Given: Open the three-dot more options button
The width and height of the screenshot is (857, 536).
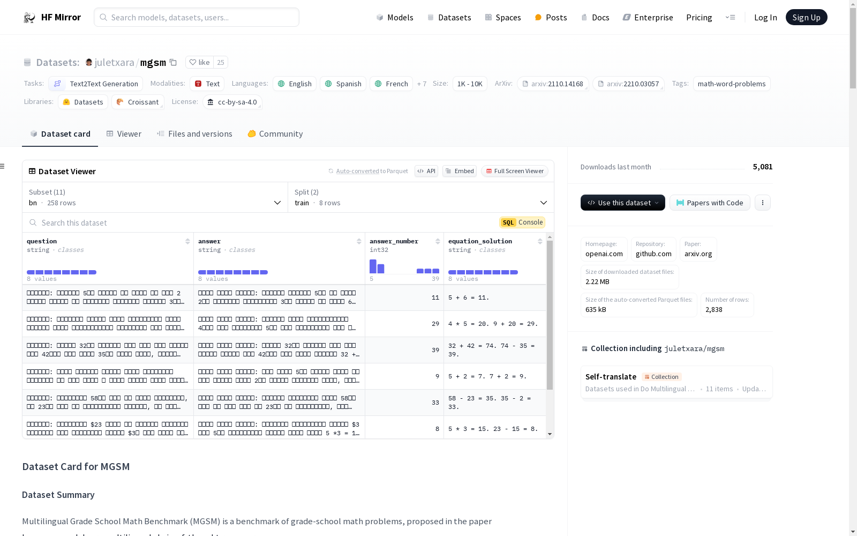Looking at the screenshot, I should tap(763, 203).
